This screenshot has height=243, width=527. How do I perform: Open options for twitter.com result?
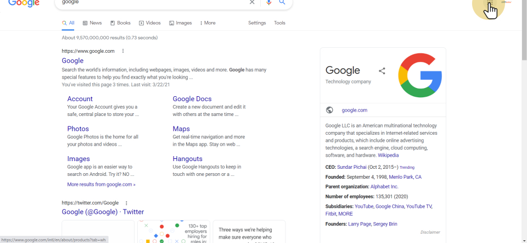tap(126, 203)
